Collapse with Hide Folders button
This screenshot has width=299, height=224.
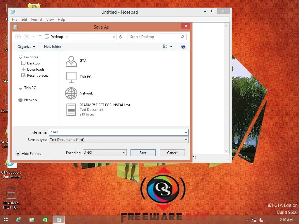point(28,153)
